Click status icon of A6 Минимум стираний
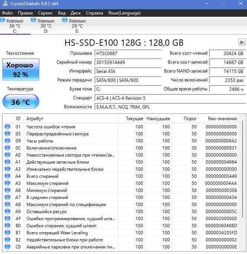This screenshot has height=254, width=247. pyautogui.click(x=7, y=190)
